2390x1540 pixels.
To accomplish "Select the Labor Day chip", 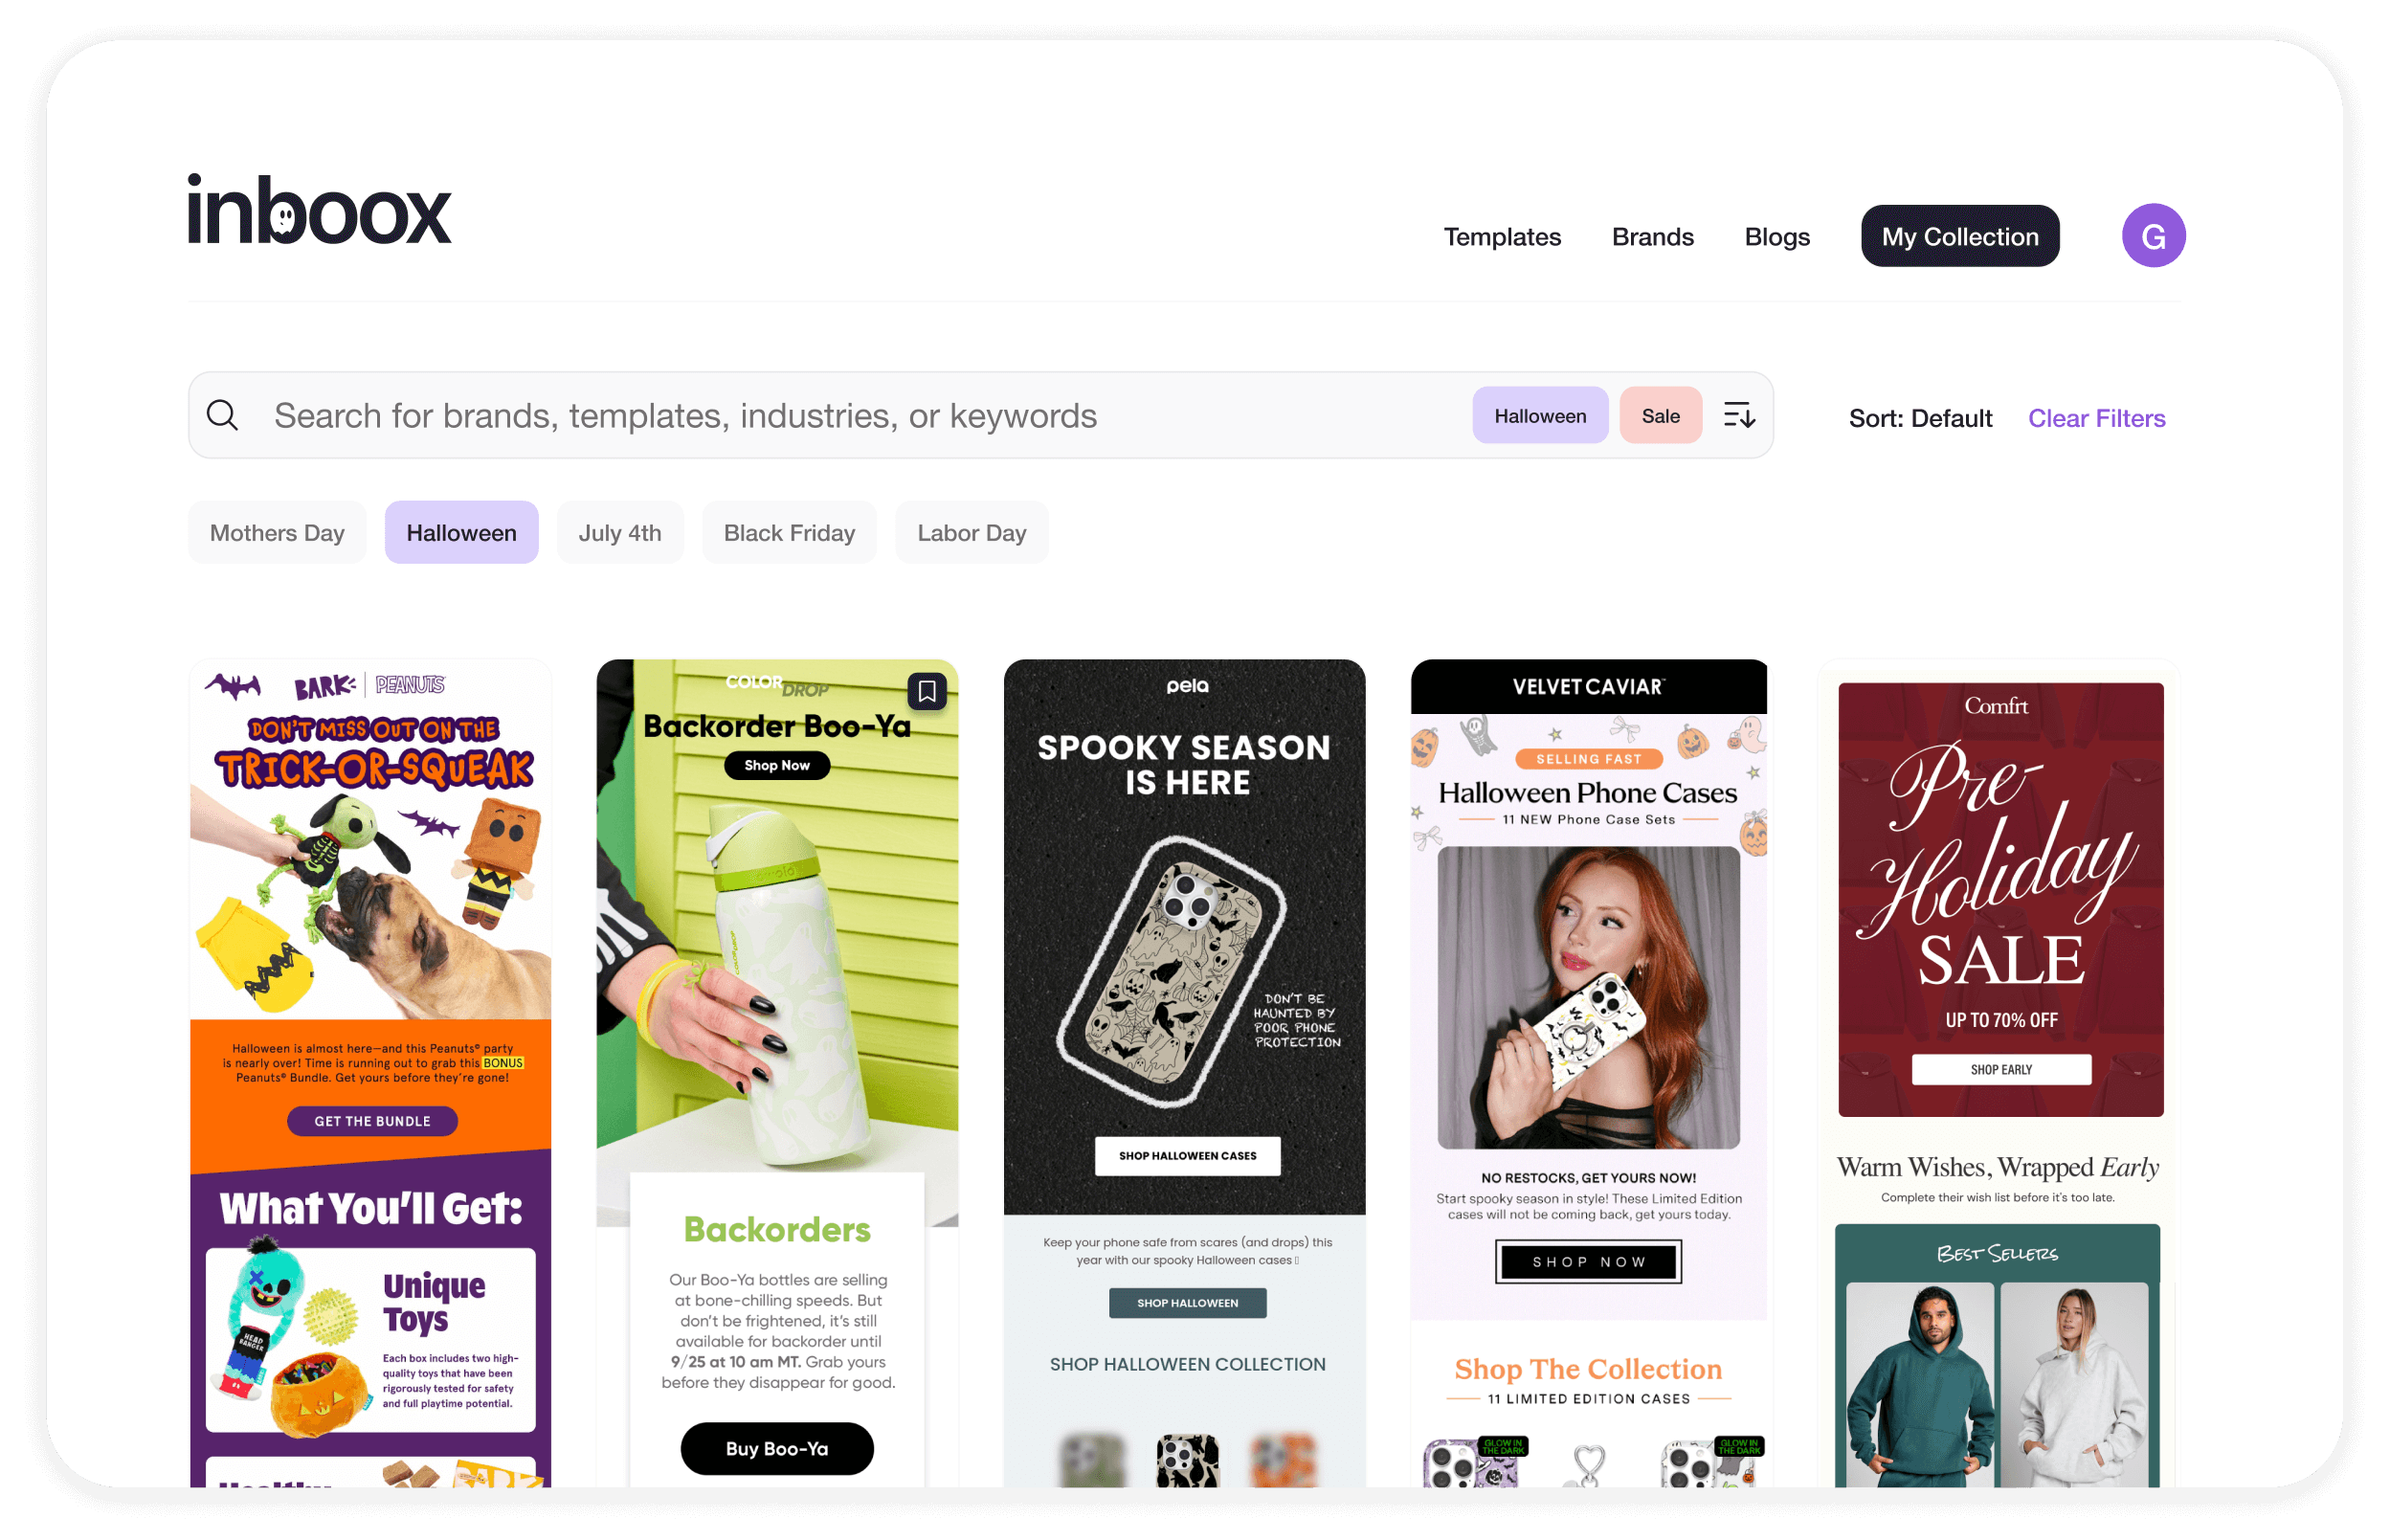I will tap(971, 532).
